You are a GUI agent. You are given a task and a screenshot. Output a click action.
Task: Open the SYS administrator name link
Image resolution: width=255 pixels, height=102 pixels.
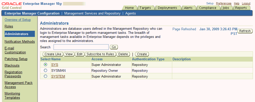(x=55, y=65)
